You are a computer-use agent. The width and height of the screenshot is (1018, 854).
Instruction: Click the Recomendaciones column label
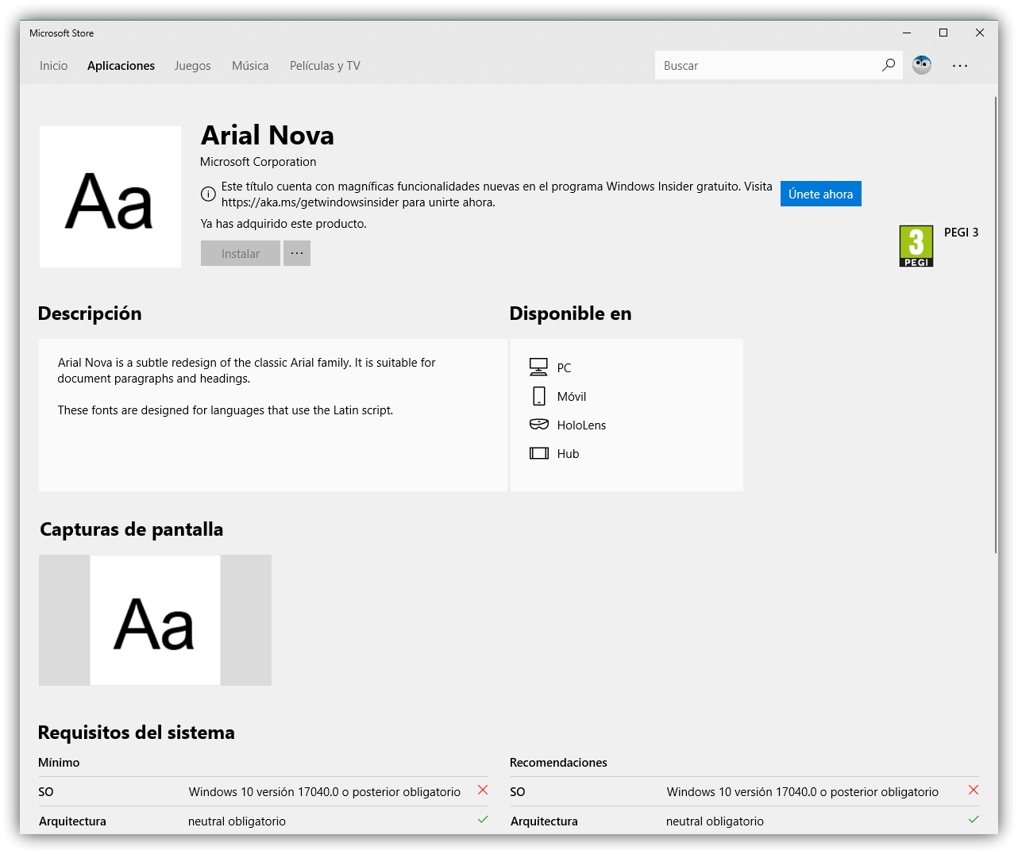[558, 763]
